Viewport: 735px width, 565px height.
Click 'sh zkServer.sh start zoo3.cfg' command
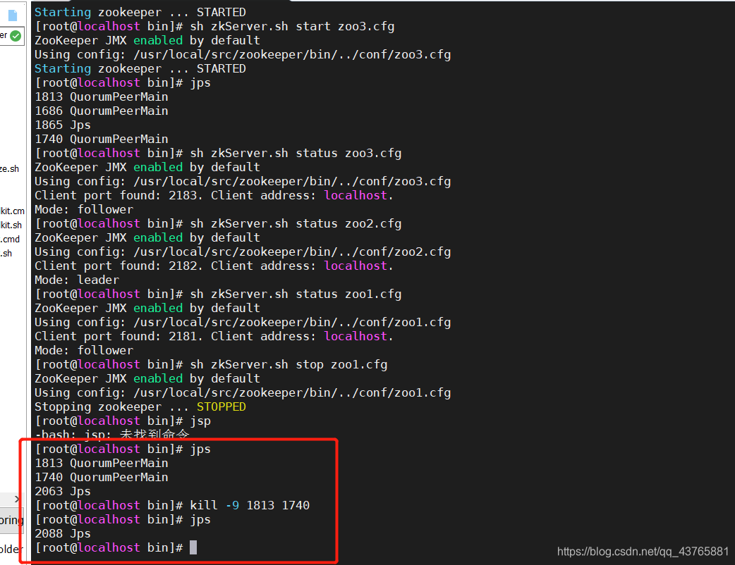click(x=292, y=26)
